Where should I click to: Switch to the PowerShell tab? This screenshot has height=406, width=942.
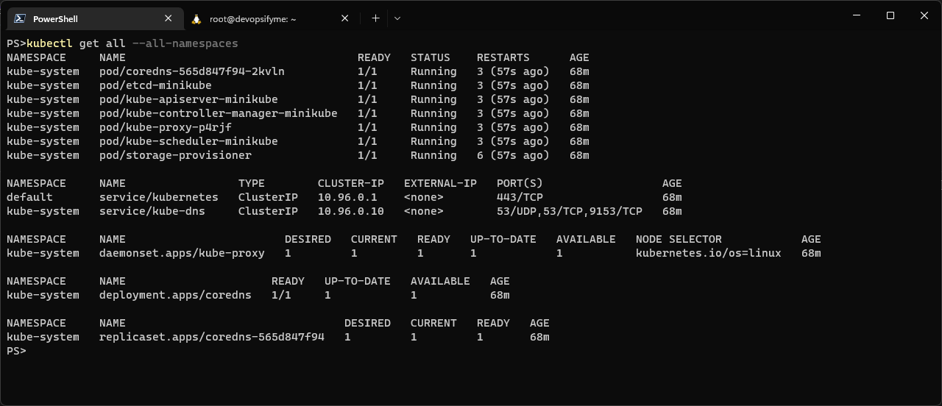point(94,18)
